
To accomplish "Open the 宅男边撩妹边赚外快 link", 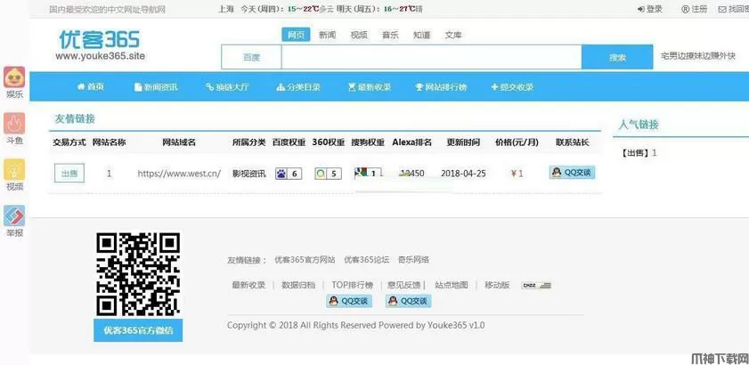I will point(698,56).
